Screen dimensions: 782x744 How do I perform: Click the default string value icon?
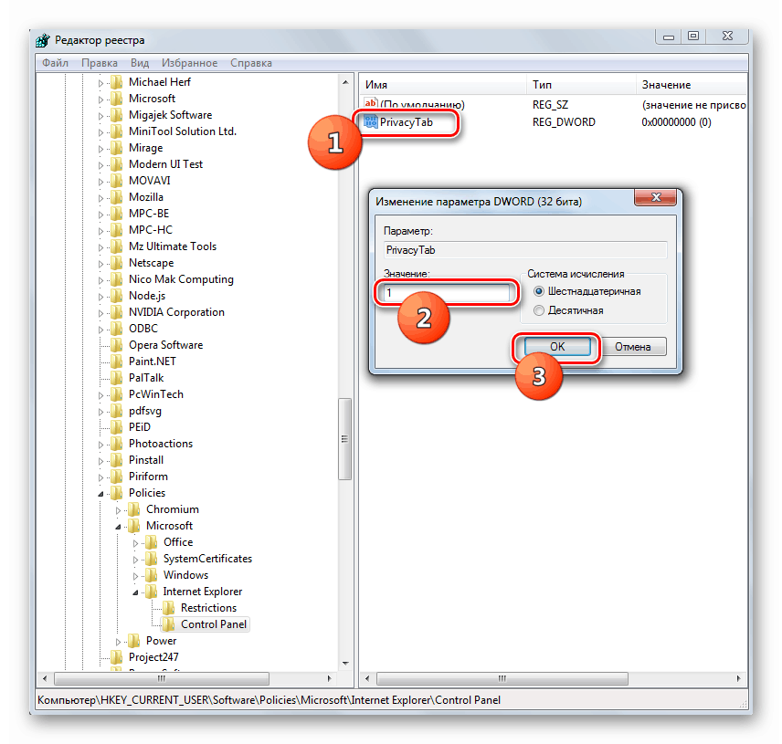point(371,104)
